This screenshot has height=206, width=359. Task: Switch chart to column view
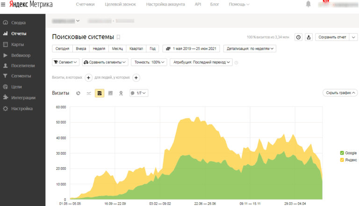(x=110, y=93)
